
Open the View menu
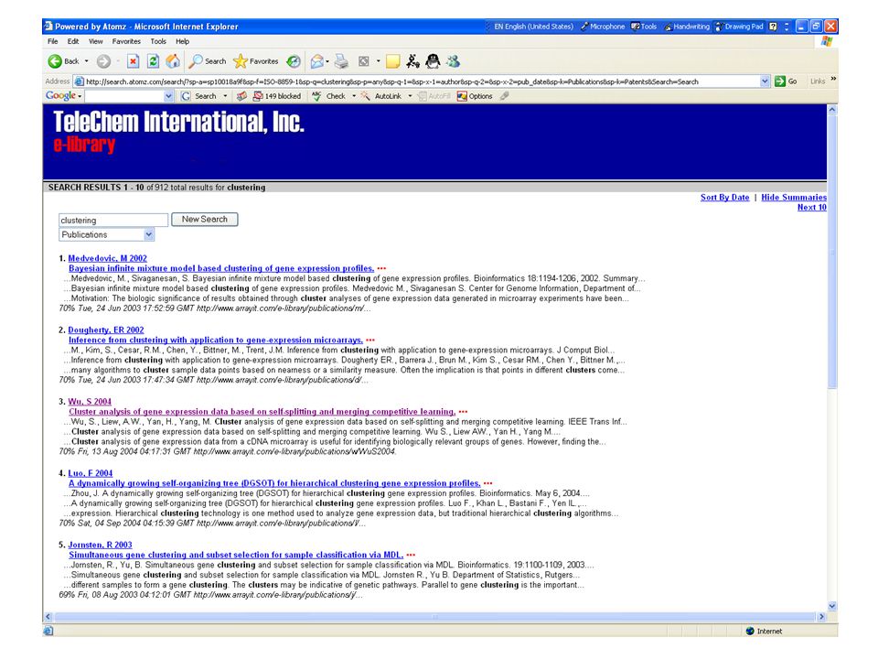click(x=96, y=41)
